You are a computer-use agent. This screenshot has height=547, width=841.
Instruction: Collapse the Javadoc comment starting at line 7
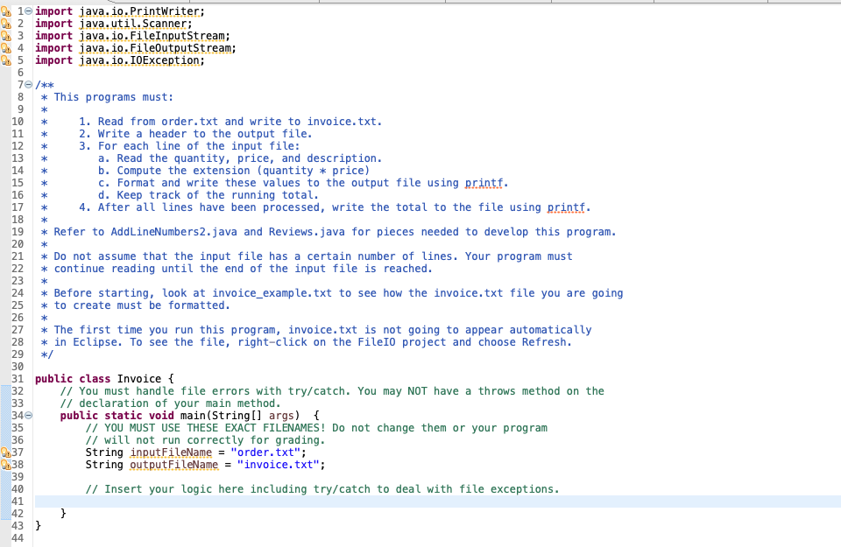click(x=27, y=84)
